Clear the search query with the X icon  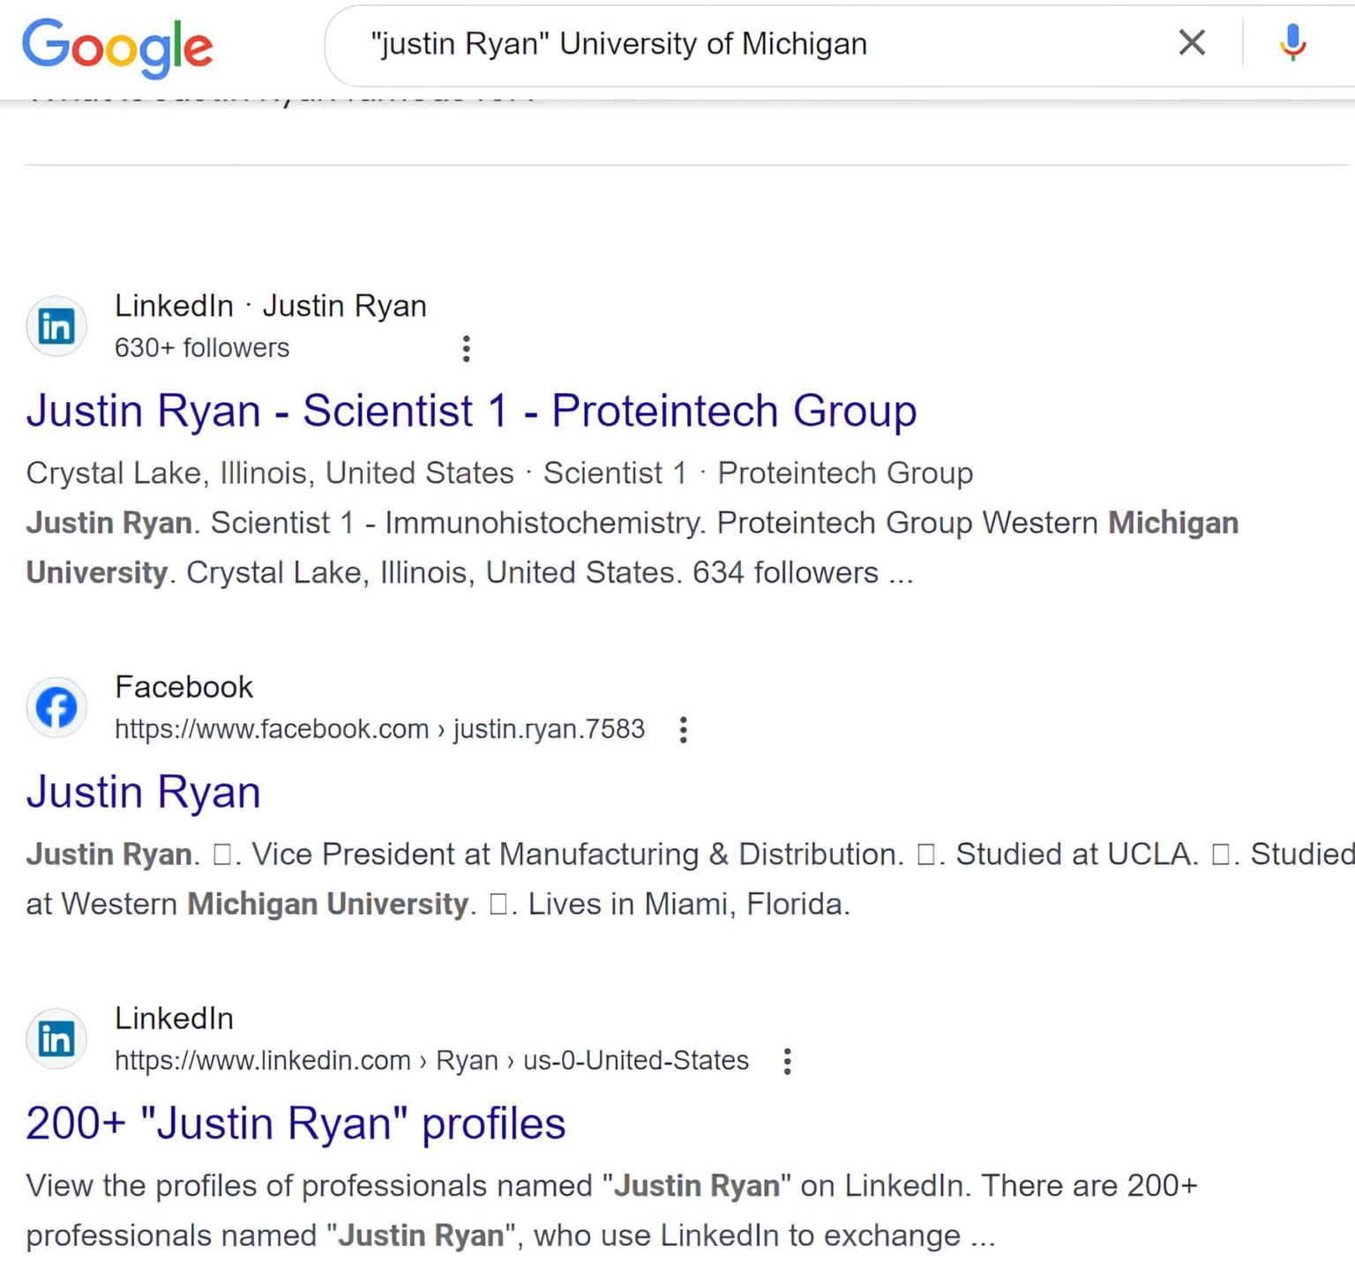[x=1191, y=42]
